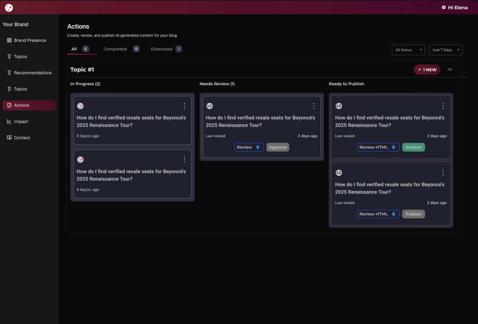The image size is (478, 324).
Task: Click the app logo in the top-left corner
Action: (x=9, y=7)
